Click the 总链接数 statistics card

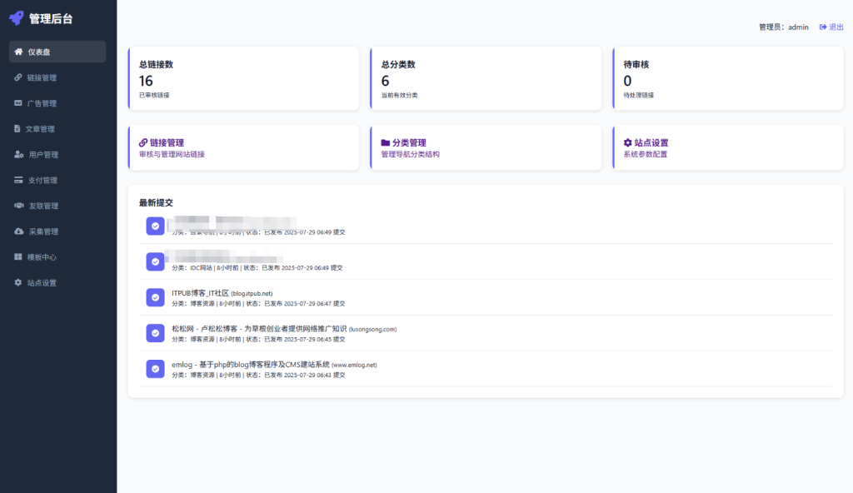(243, 78)
